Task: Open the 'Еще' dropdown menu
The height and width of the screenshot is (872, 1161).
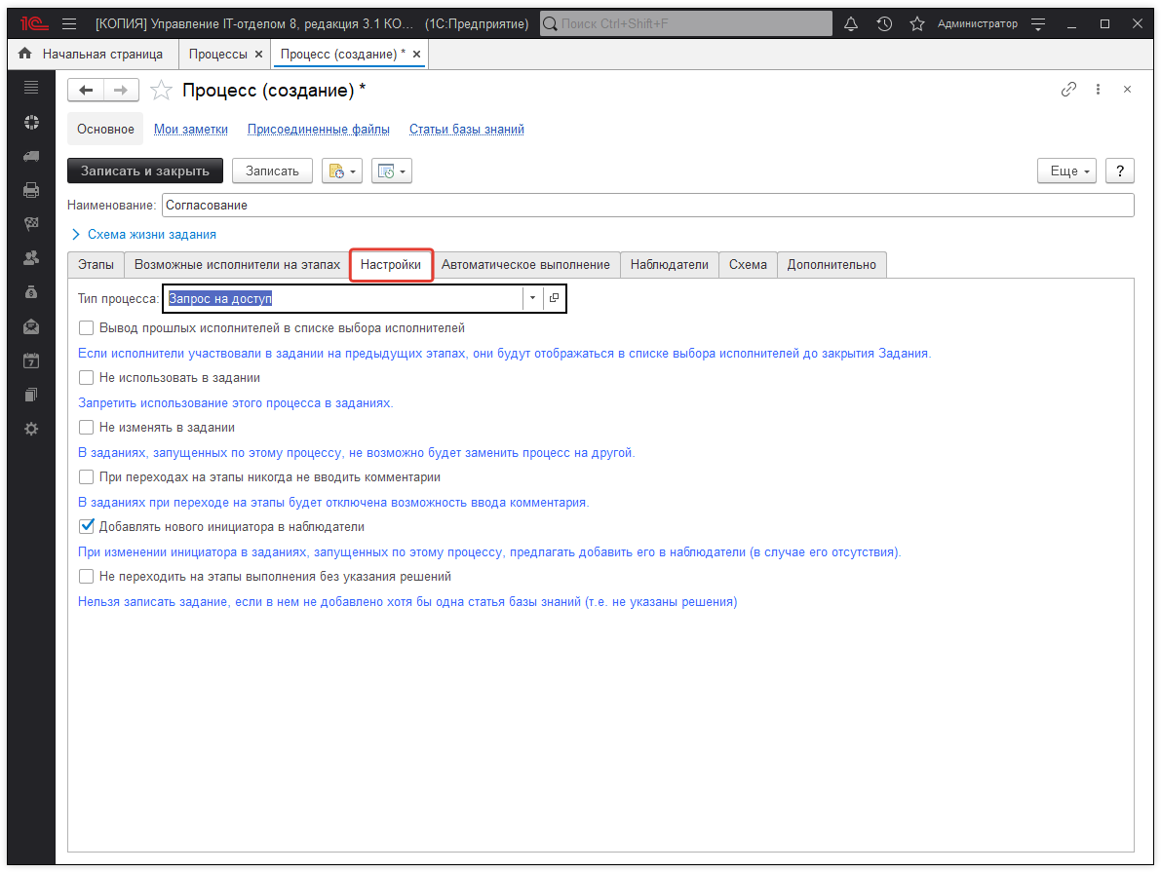Action: point(1068,171)
